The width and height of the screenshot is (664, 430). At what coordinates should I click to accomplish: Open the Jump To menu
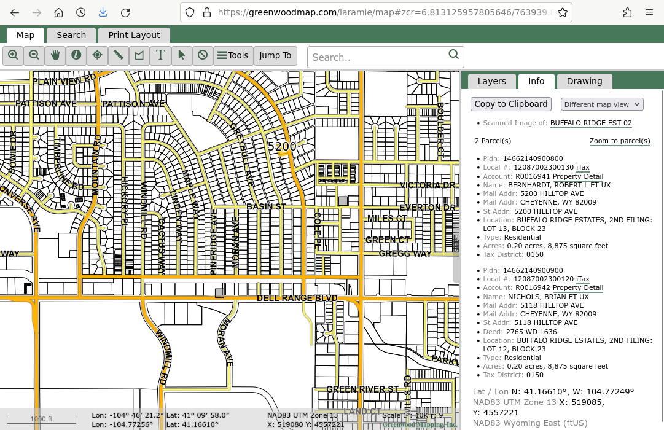coord(275,55)
